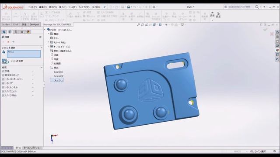Click the 表示 eye icon in ribbon
The image size is (280, 157).
pos(212,14)
